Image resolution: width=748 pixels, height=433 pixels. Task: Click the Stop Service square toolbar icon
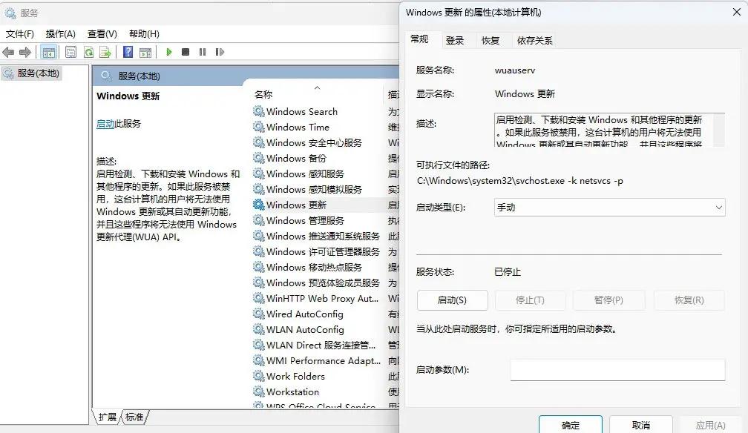click(186, 52)
